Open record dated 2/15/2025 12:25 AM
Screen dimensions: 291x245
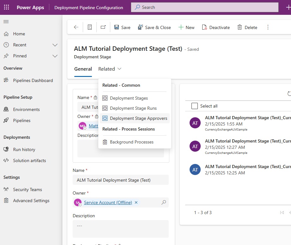(x=240, y=170)
